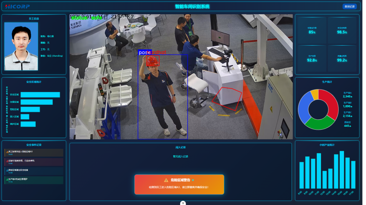The image size is (366, 205).
Task: Click the 闯入区域 bar in the zone chart
Action: [25, 117]
